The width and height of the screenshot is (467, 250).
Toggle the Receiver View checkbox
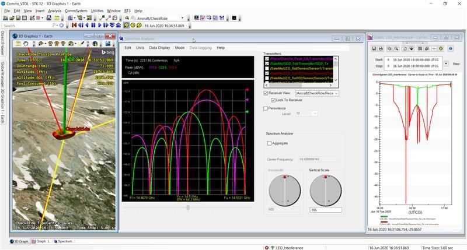266,93
